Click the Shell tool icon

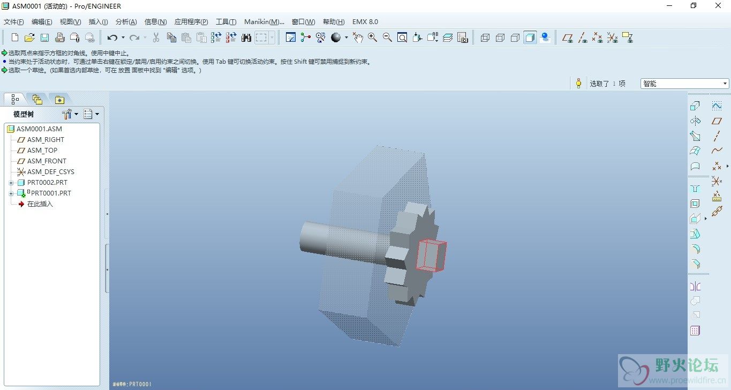point(695,204)
